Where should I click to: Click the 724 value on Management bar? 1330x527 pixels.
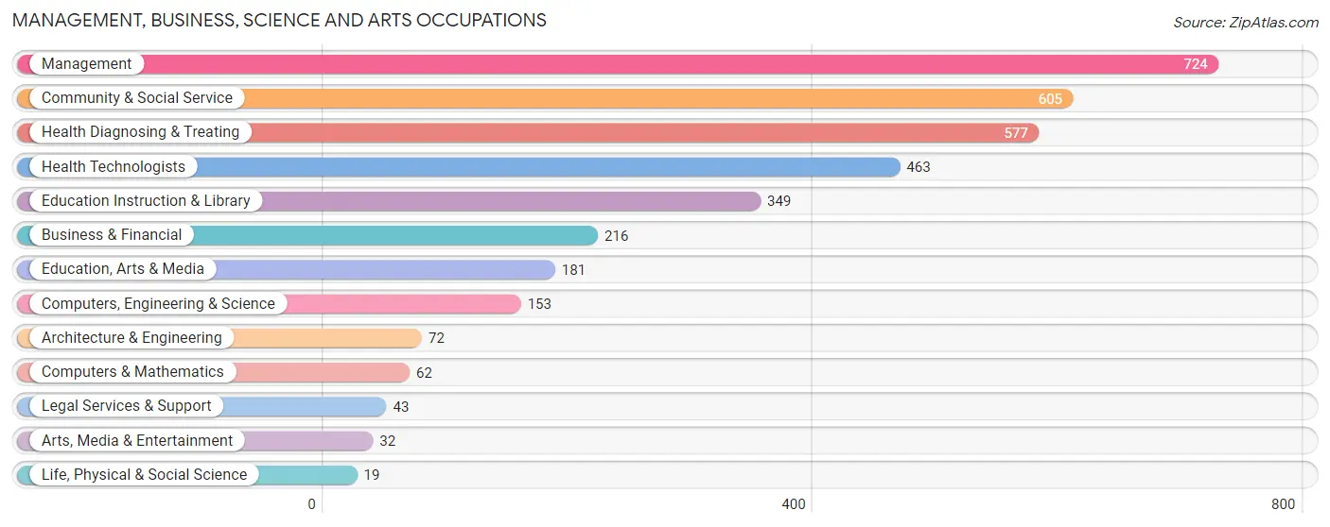click(1196, 64)
